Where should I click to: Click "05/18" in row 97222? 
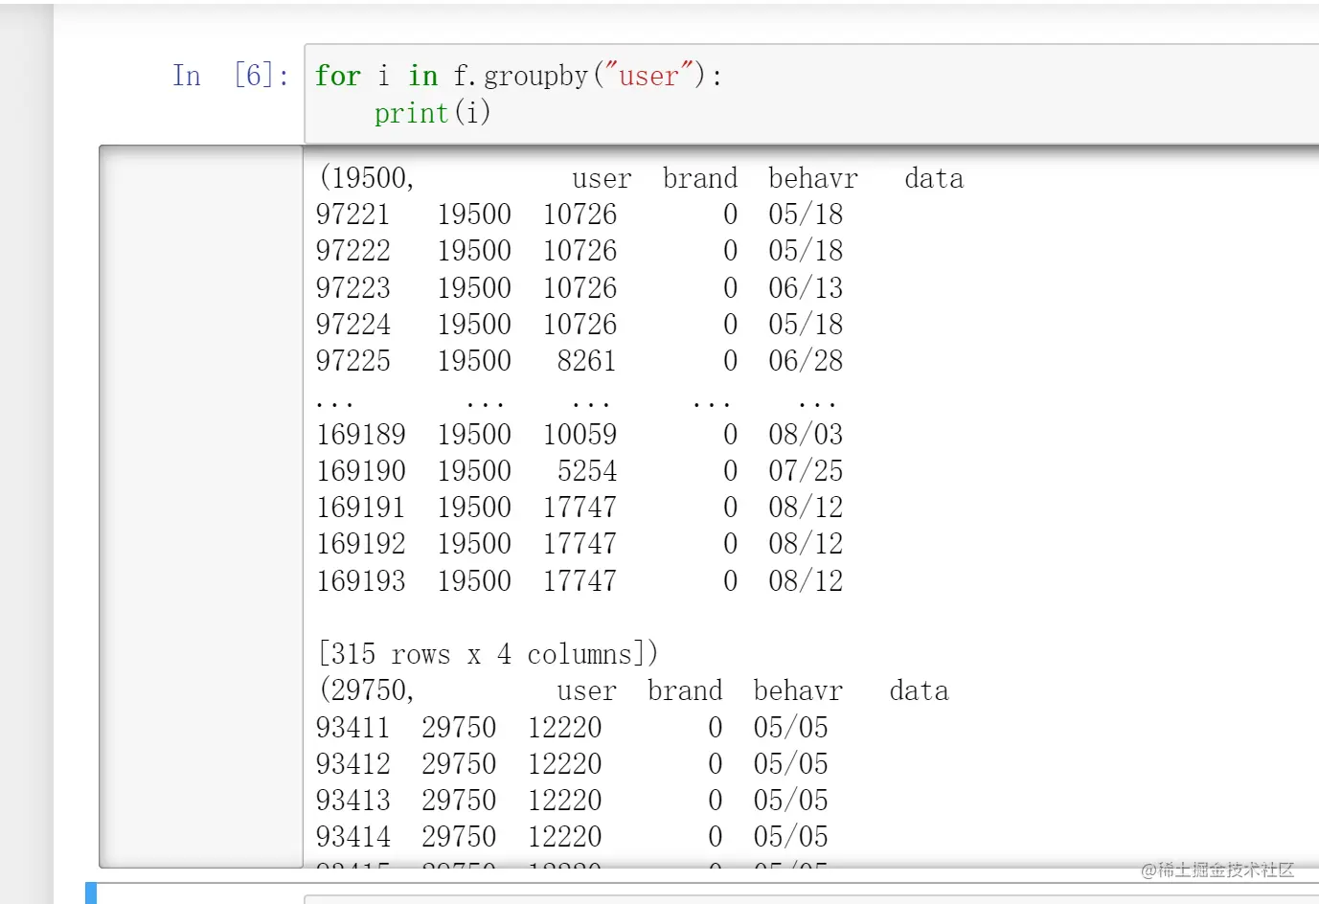click(x=806, y=251)
